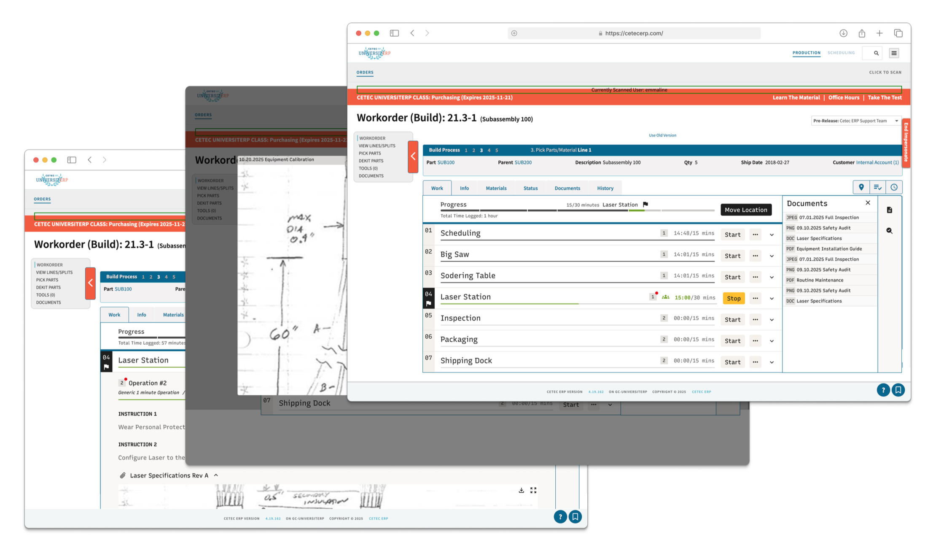This screenshot has width=925, height=548.
Task: Collapse sidebar with red arrow in front window
Action: point(413,157)
